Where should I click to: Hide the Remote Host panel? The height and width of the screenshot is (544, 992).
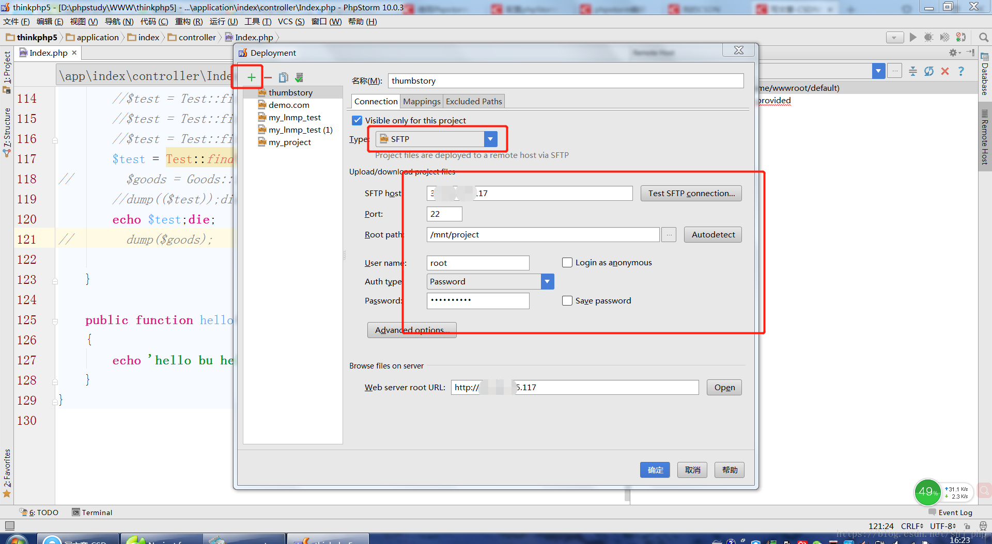pyautogui.click(x=970, y=53)
